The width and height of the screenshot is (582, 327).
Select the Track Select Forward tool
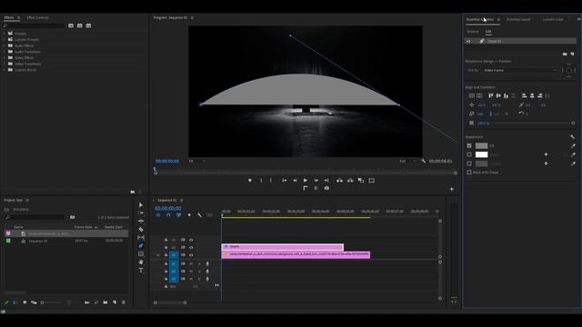point(141,213)
